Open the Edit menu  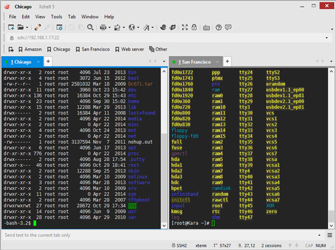(x=26, y=16)
